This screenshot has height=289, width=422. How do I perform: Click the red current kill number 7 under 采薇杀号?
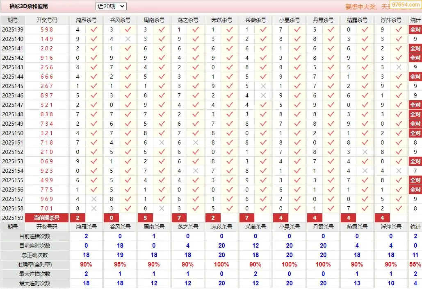point(247,218)
